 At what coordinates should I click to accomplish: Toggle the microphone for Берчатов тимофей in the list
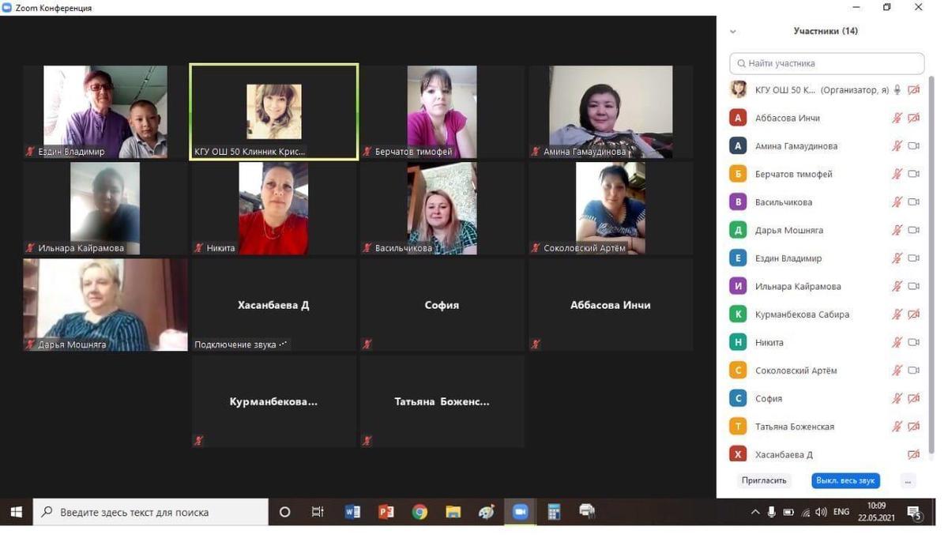click(x=897, y=174)
